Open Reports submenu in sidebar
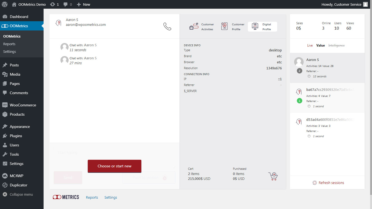 tap(9, 44)
